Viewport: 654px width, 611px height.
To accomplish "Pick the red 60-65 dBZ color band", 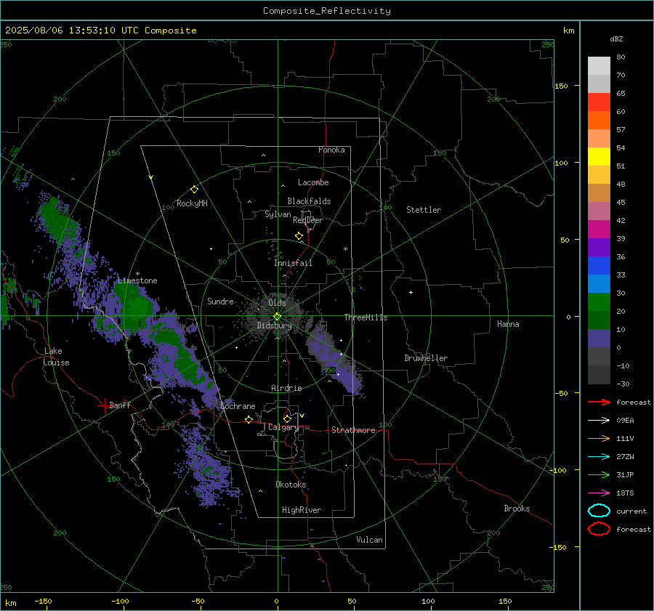I will (x=599, y=102).
